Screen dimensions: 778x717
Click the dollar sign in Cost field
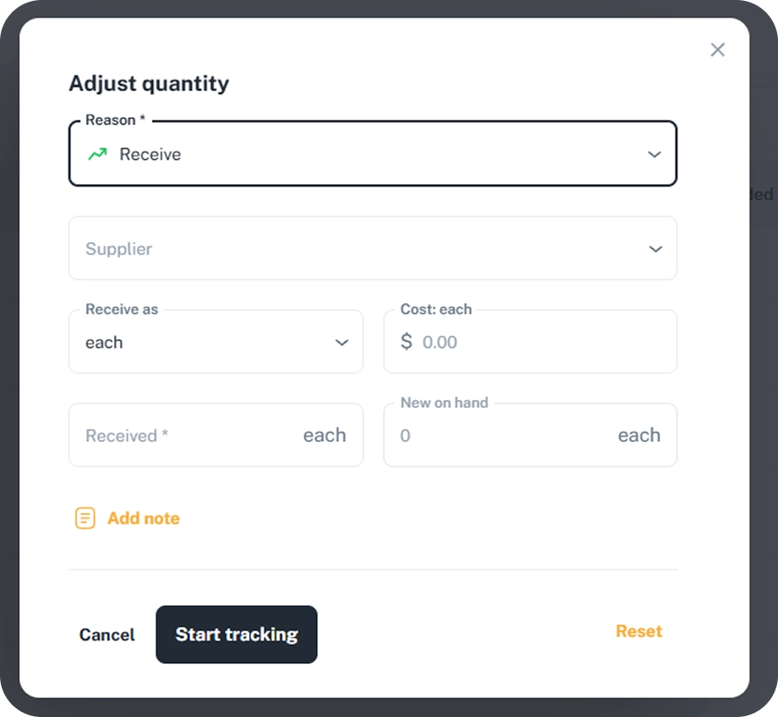[x=406, y=342]
